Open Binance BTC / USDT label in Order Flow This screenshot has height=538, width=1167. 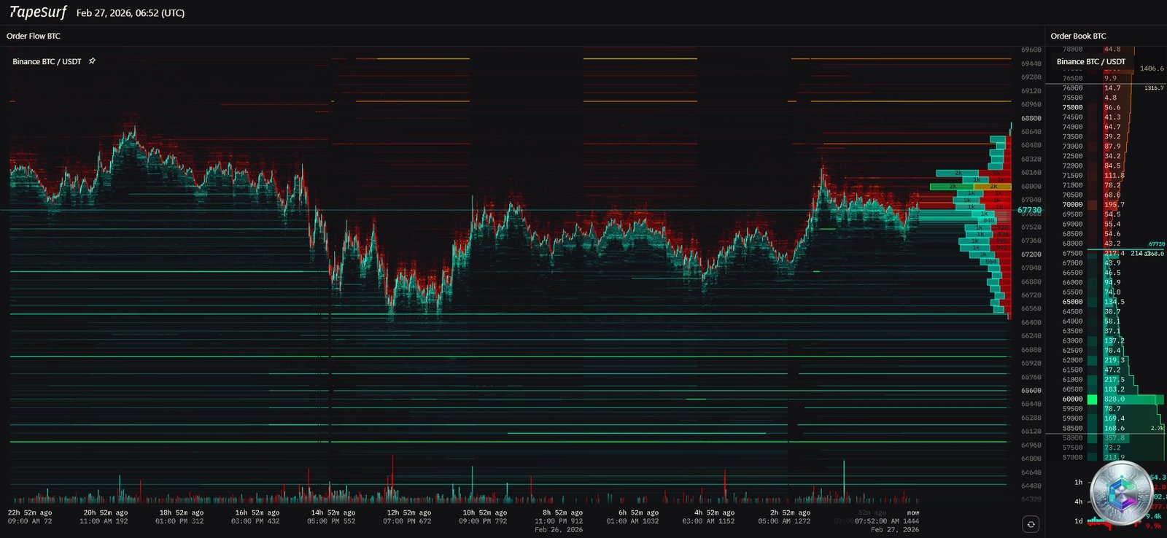pyautogui.click(x=47, y=61)
